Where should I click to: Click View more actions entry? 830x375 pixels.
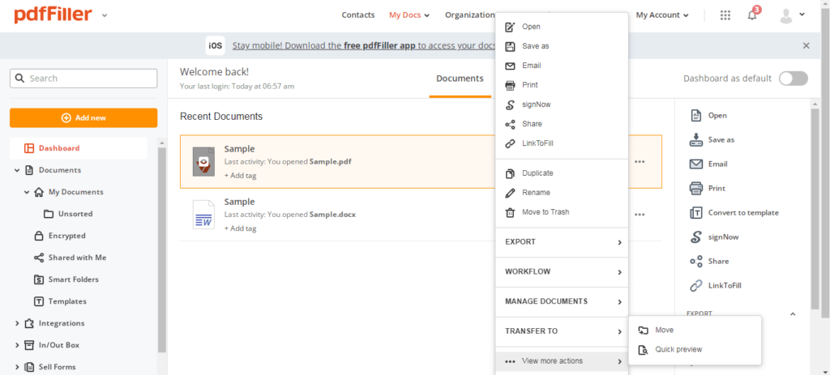pyautogui.click(x=562, y=361)
